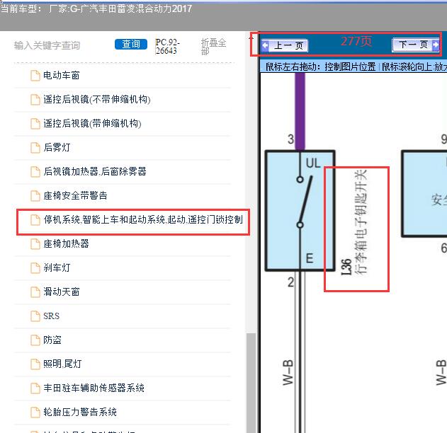Open 遥控后视镜(带伸缩机构) entry
The width and height of the screenshot is (447, 433).
pos(92,124)
